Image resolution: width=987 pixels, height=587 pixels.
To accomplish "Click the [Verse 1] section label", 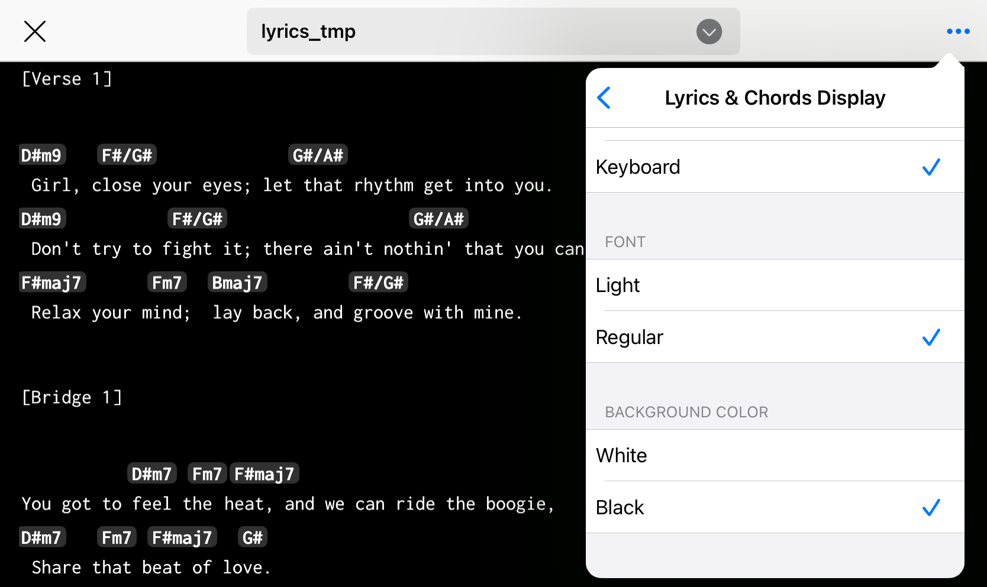I will click(67, 79).
